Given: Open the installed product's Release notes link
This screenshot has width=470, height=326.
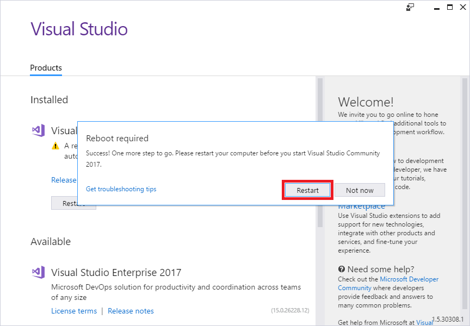Looking at the screenshot, I should 64,180.
